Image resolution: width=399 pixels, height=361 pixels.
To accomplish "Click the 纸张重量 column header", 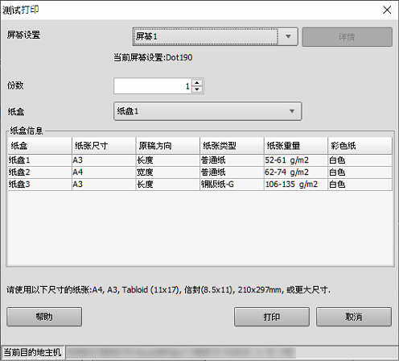I will click(x=296, y=146).
